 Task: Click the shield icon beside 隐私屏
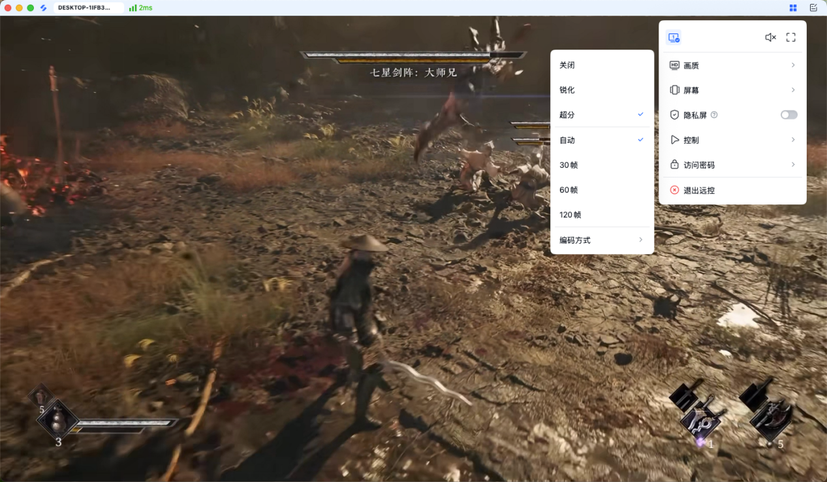coord(675,115)
